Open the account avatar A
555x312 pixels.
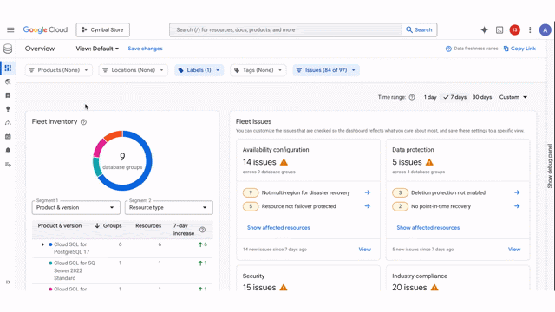(545, 30)
